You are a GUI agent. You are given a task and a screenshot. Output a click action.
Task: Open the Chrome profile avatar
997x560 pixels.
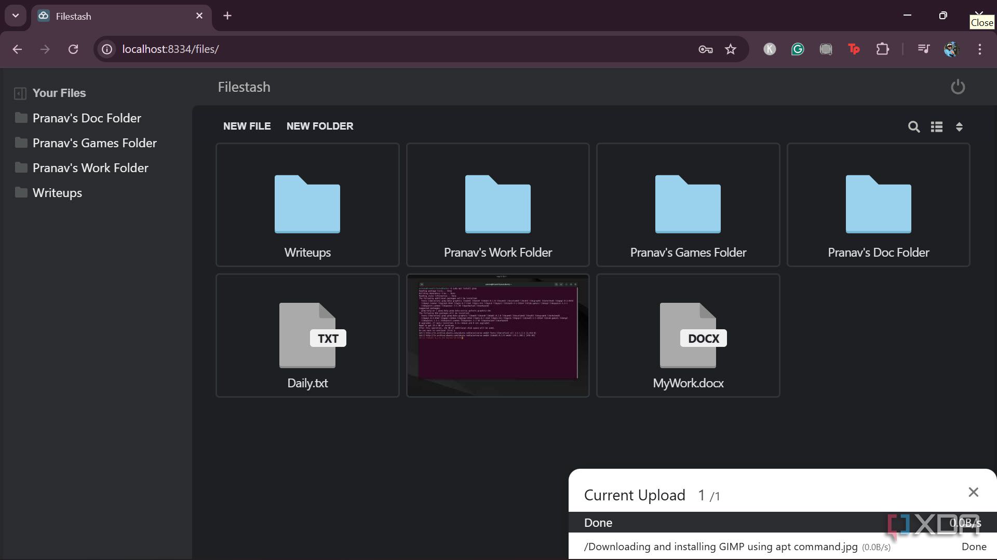[x=951, y=49]
